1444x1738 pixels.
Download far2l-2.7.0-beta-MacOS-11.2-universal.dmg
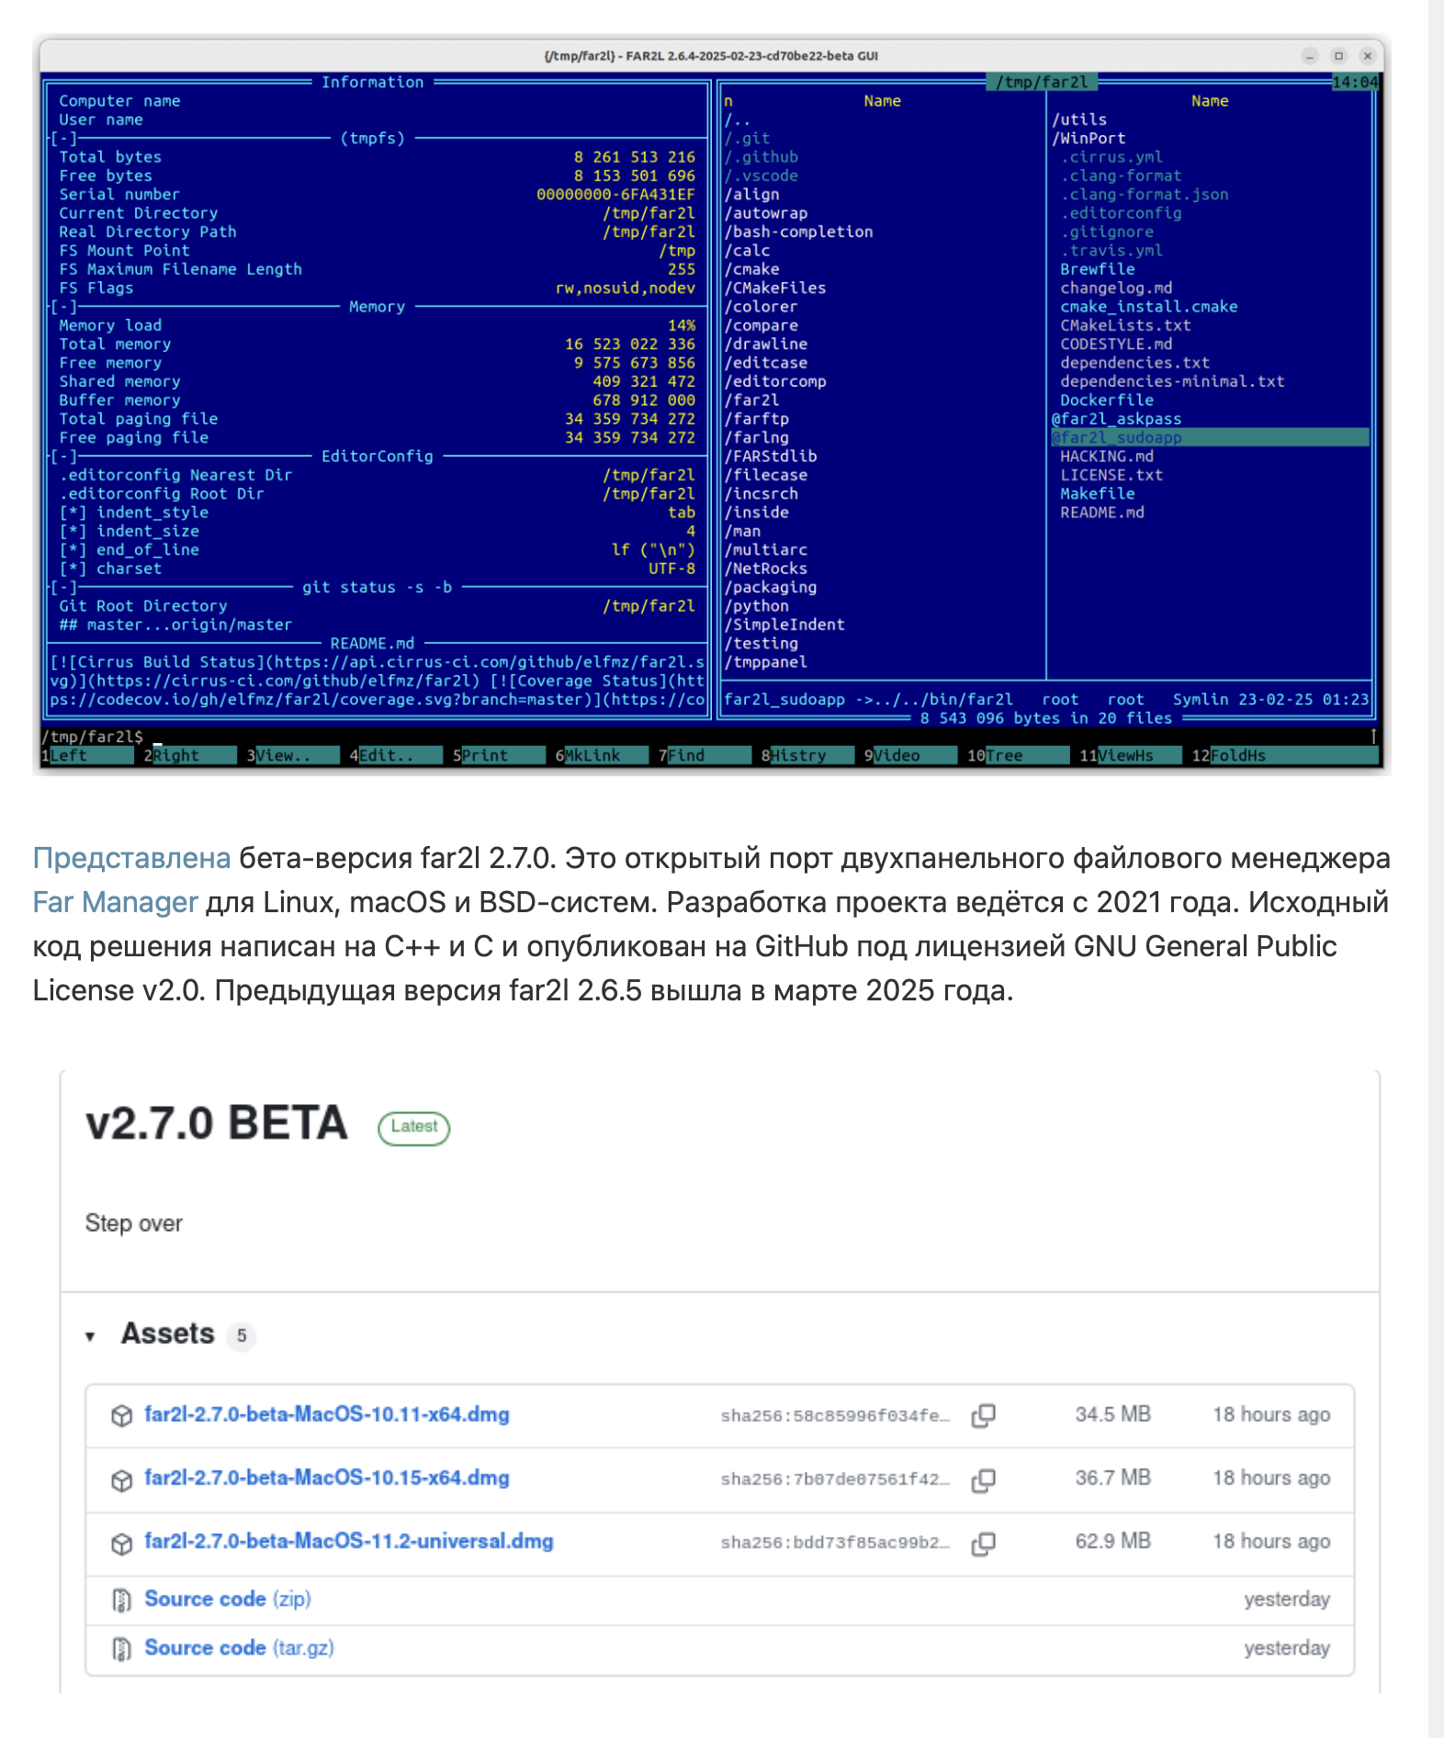coord(349,1541)
